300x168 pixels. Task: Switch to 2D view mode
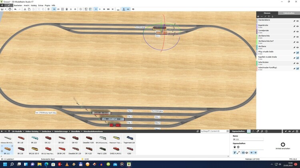tap(58, 9)
